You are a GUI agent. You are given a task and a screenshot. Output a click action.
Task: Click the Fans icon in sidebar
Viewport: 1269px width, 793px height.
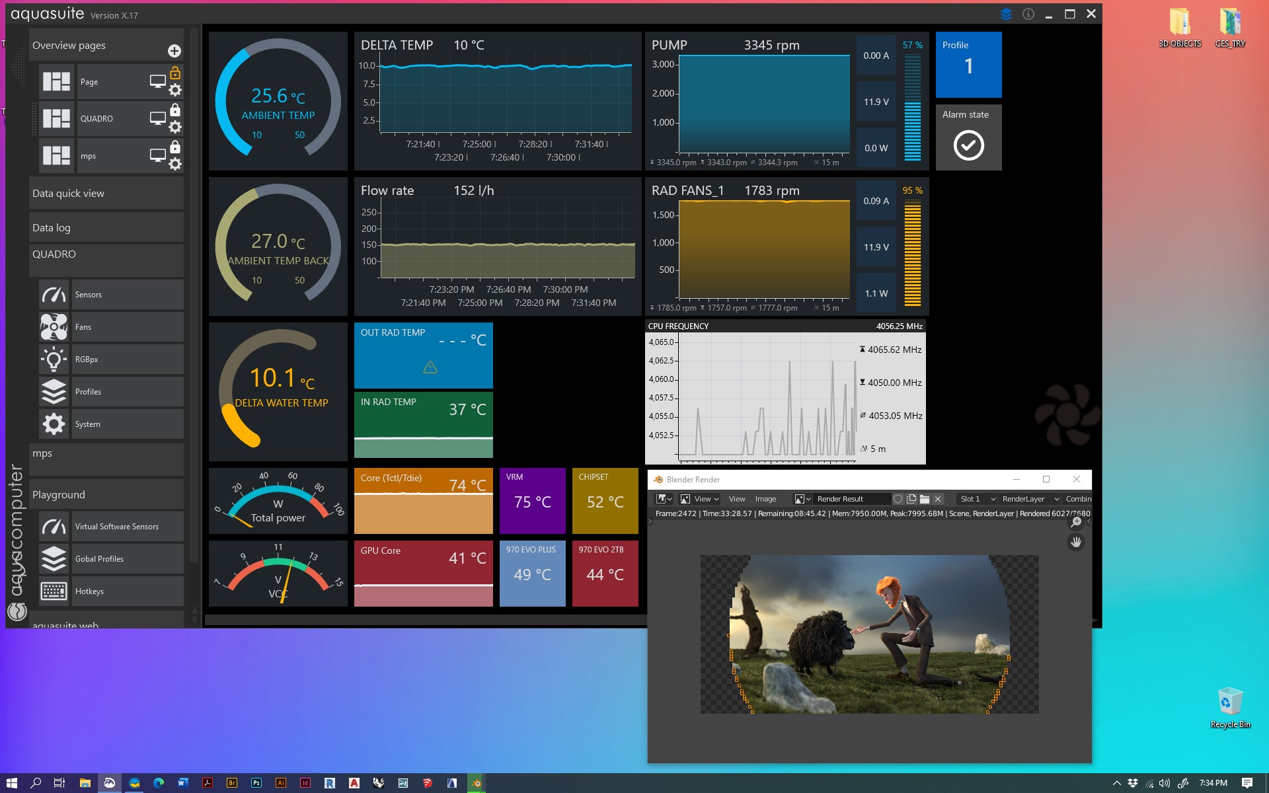click(54, 327)
